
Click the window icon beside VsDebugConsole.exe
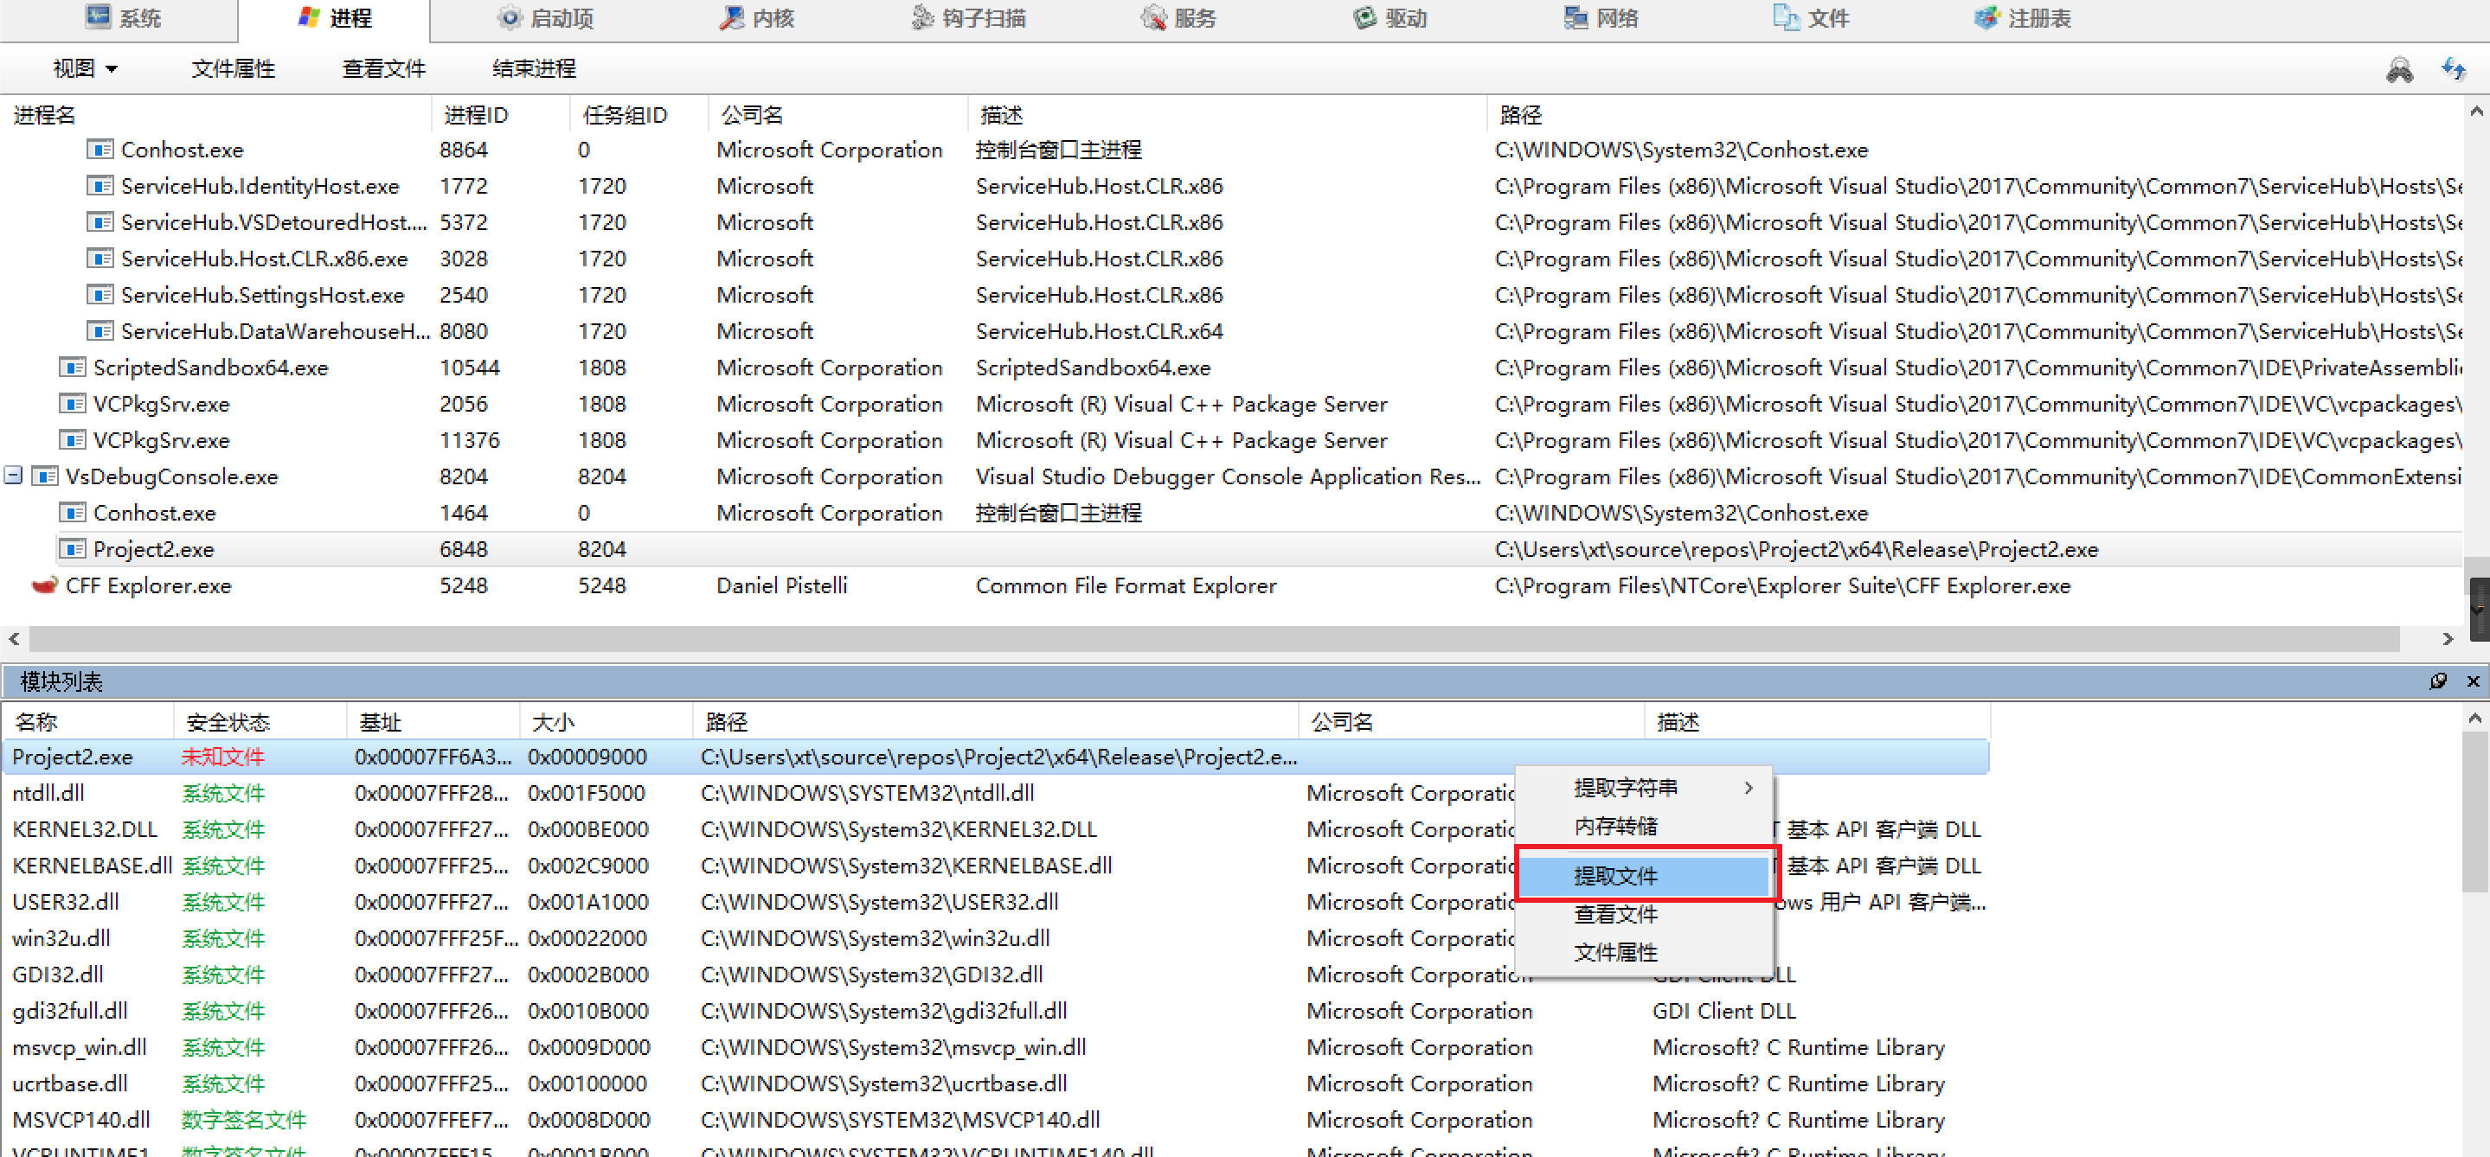coord(44,476)
